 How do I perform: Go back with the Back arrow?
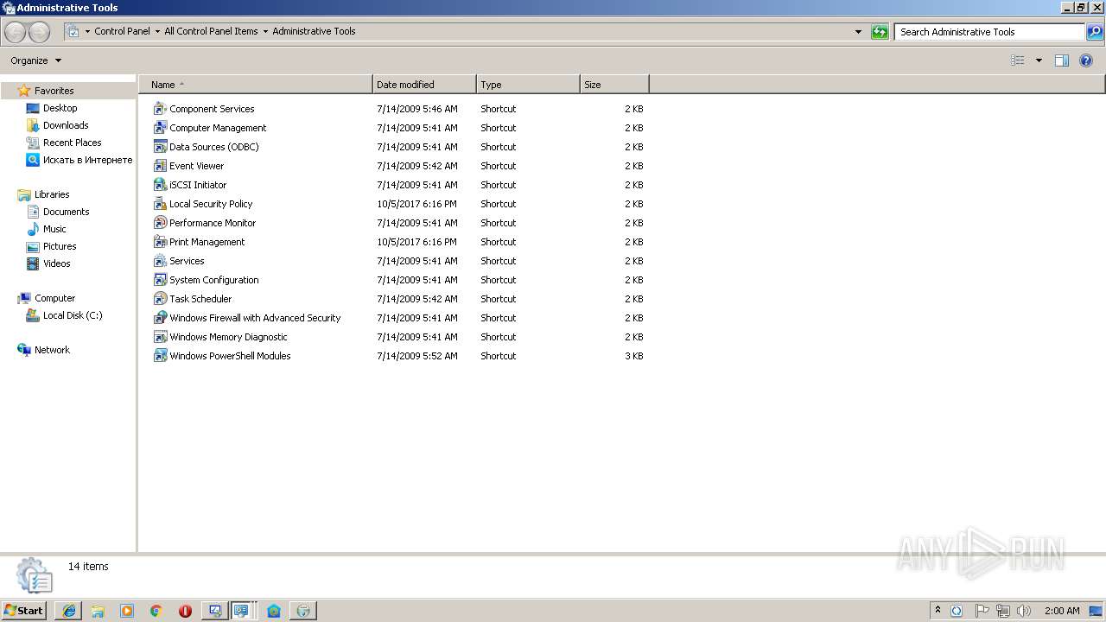(16, 32)
